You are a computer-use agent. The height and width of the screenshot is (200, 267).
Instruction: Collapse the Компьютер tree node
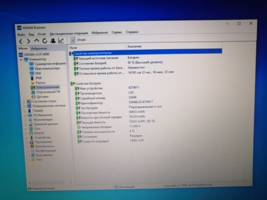[21, 59]
